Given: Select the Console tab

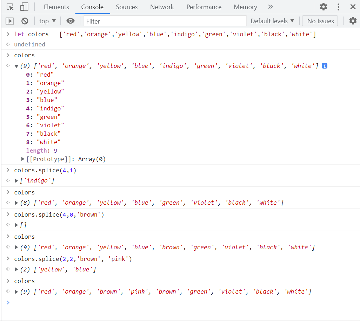Looking at the screenshot, I should 92,7.
